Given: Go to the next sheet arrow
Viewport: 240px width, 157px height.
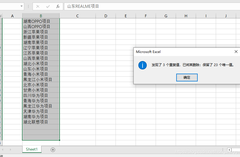Looking at the screenshot, I should [x=10, y=149].
